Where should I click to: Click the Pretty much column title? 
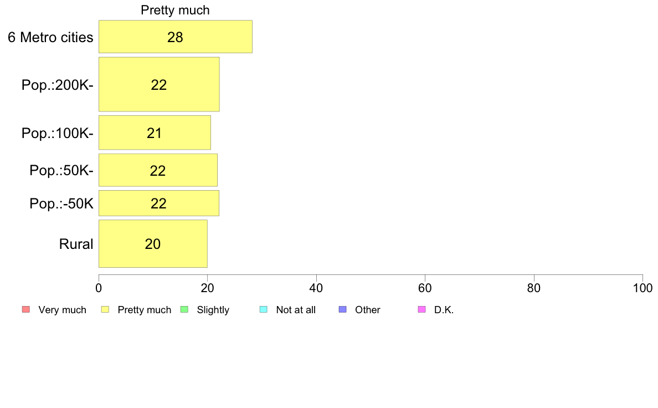point(175,10)
